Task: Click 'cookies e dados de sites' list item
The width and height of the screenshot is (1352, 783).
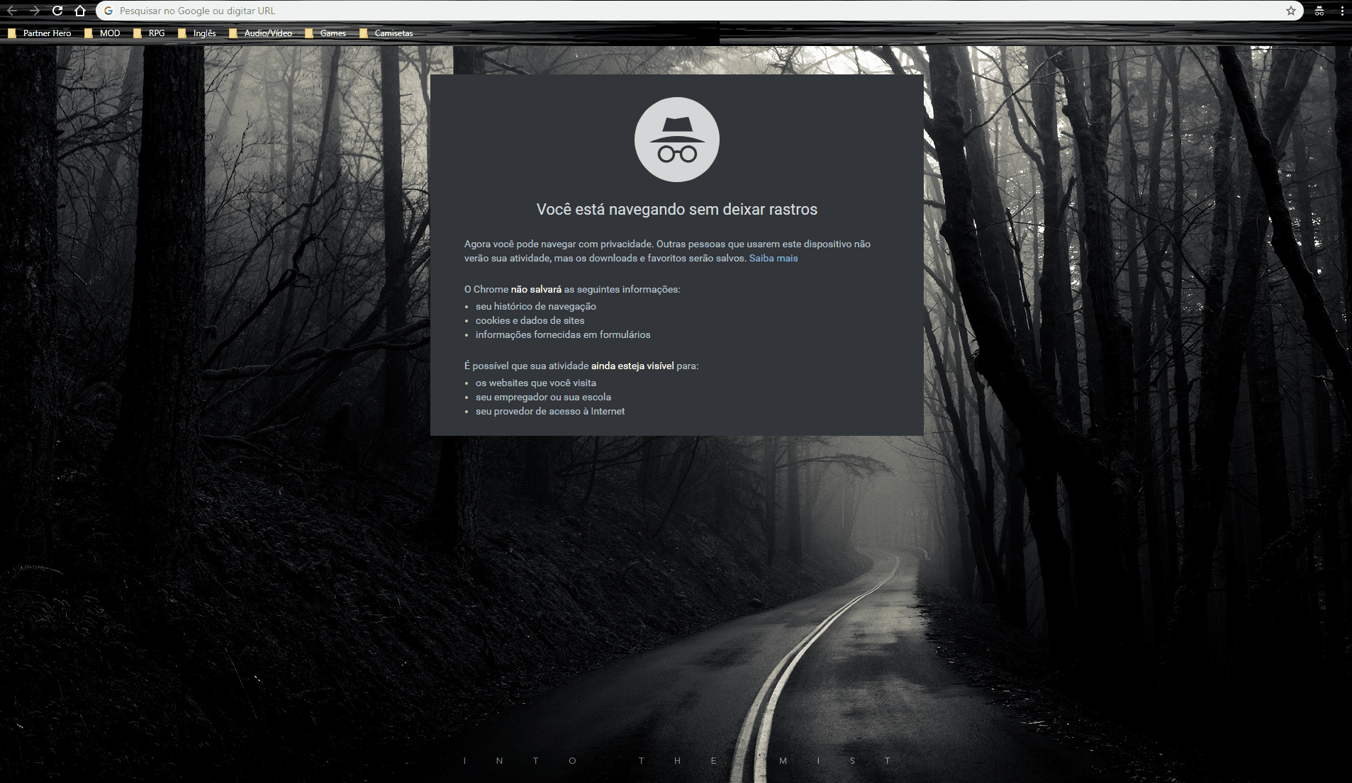Action: 530,320
